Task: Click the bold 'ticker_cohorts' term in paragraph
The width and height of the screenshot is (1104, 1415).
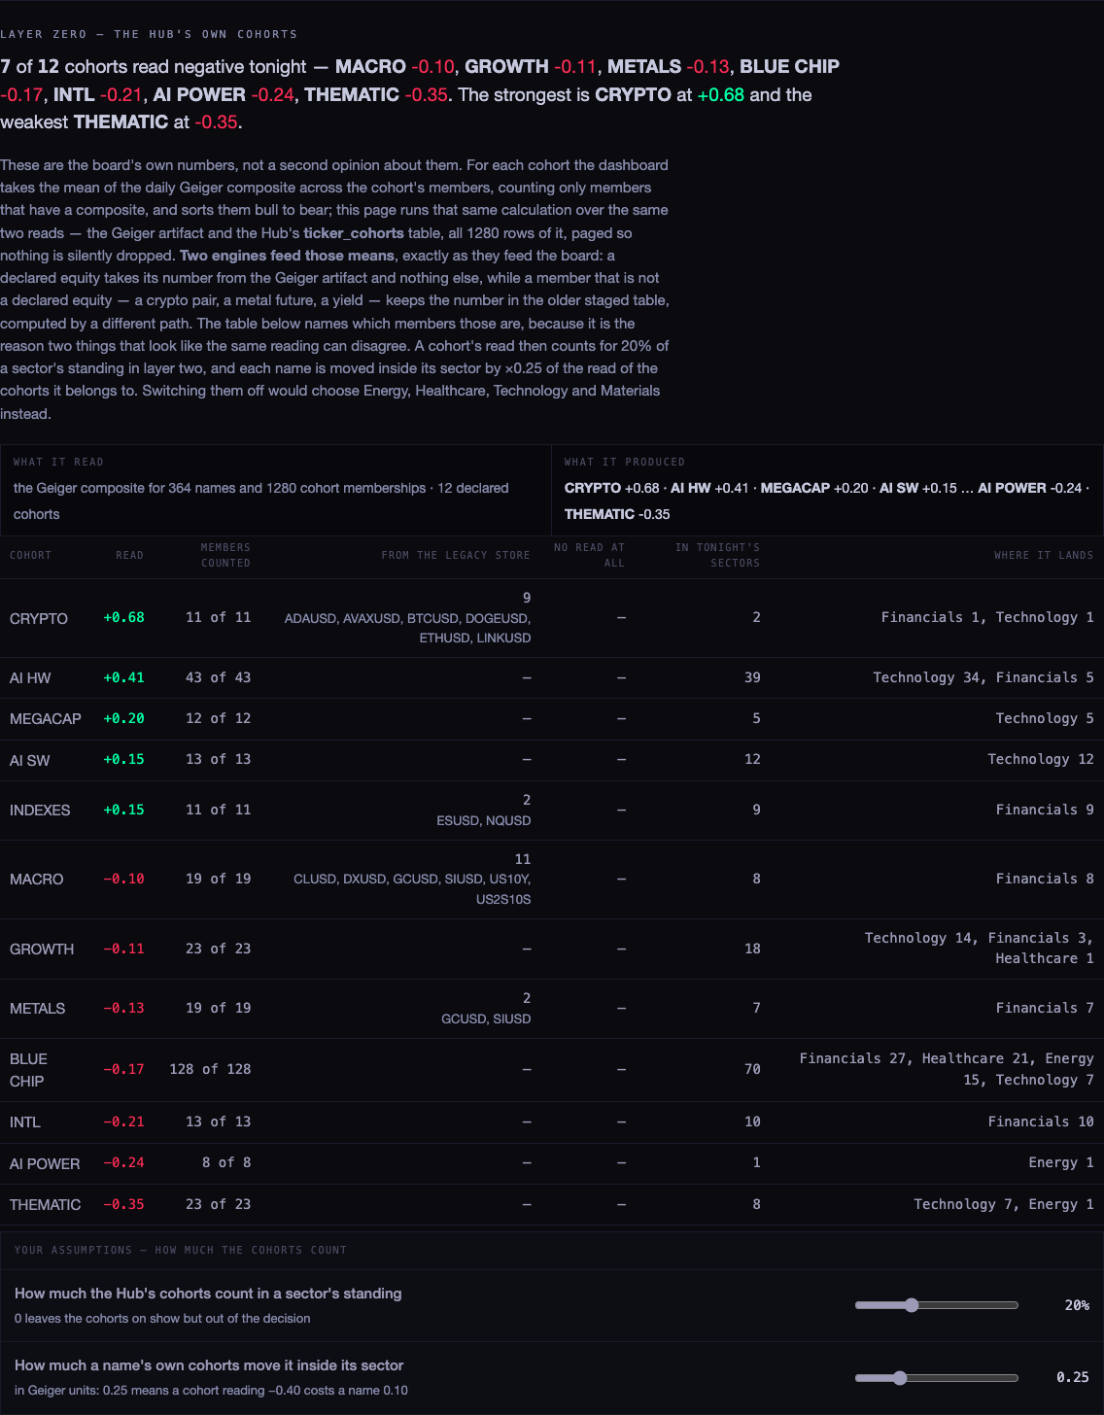Action: (354, 233)
